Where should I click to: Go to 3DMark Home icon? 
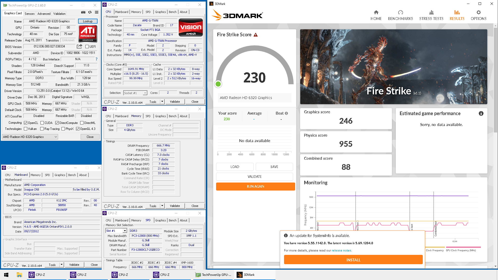[x=376, y=15]
